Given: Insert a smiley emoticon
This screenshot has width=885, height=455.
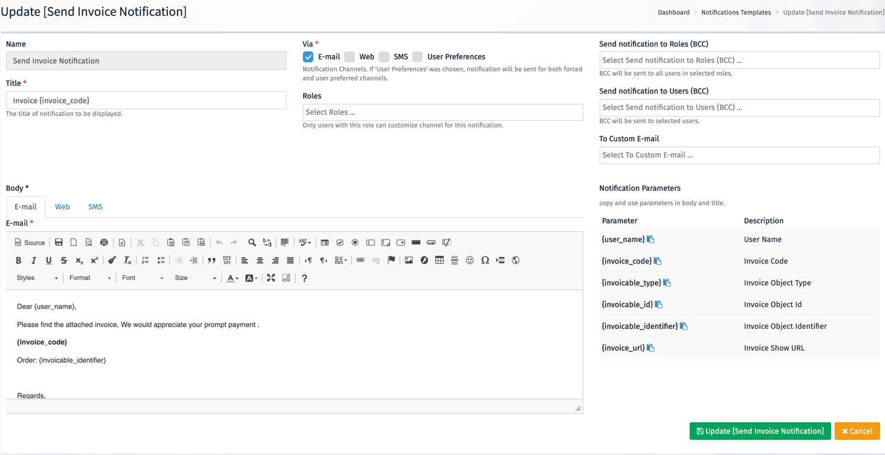Looking at the screenshot, I should click(470, 261).
